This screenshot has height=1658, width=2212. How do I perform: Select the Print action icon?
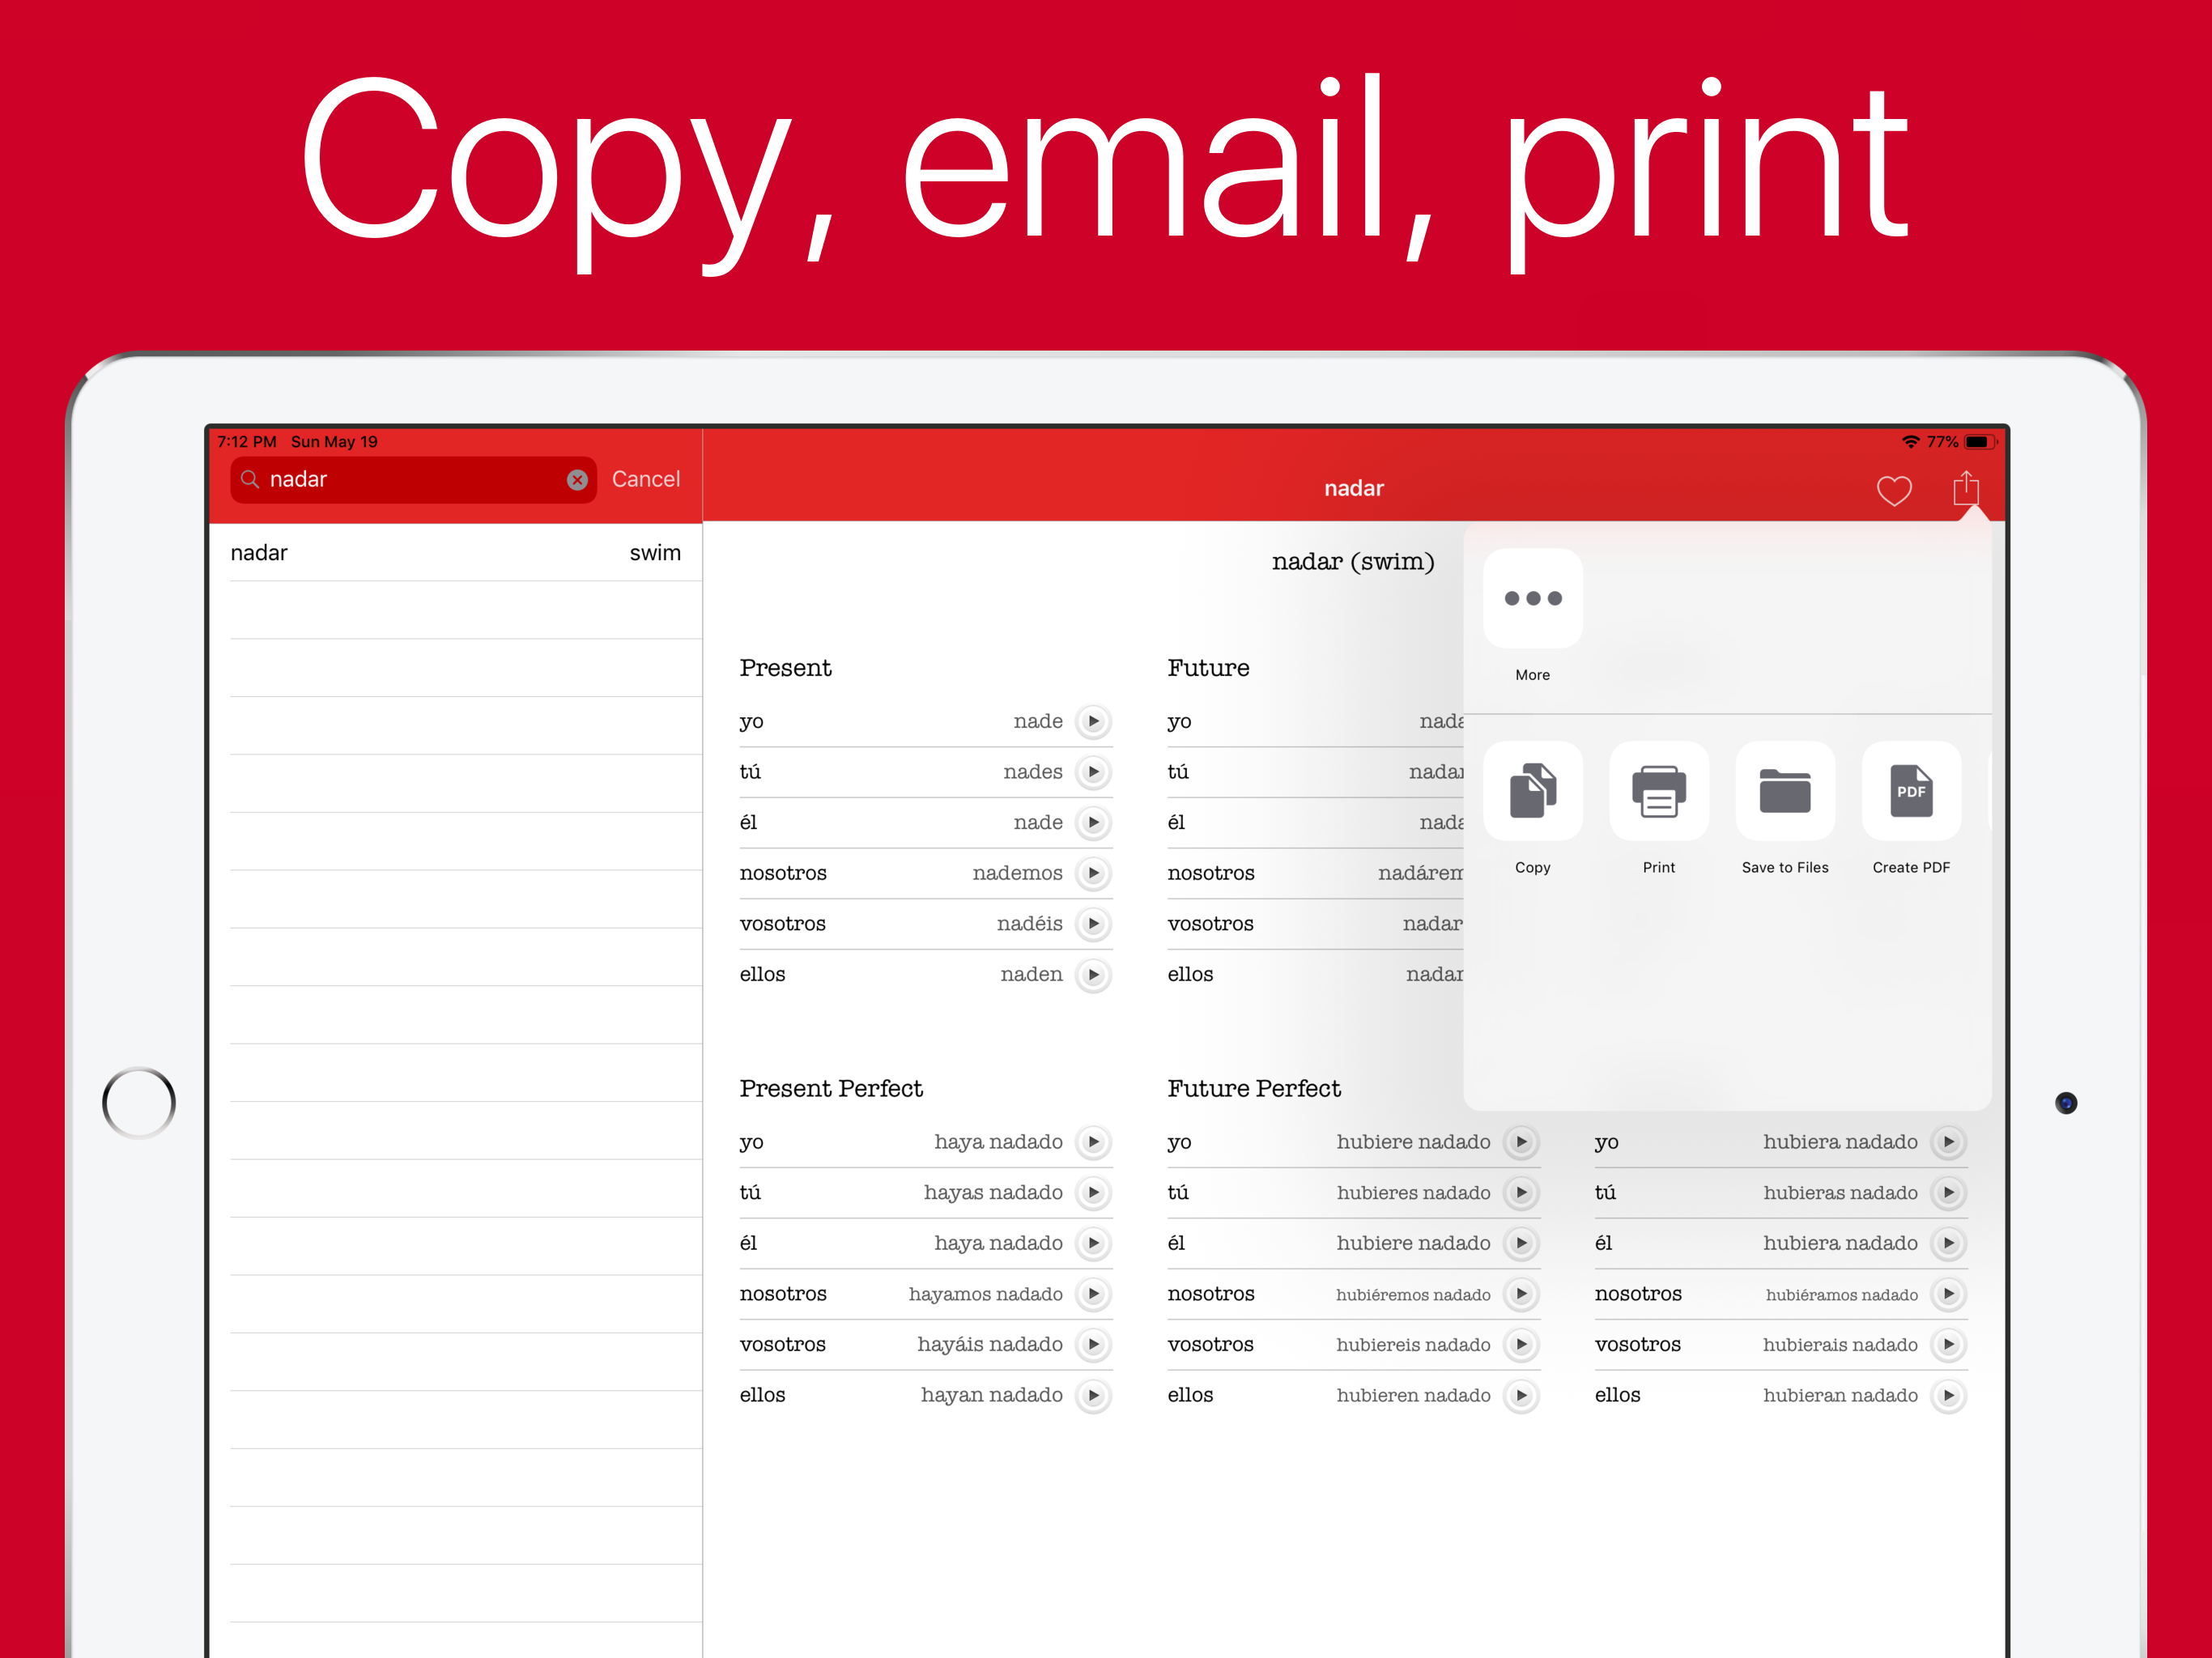coord(1658,792)
